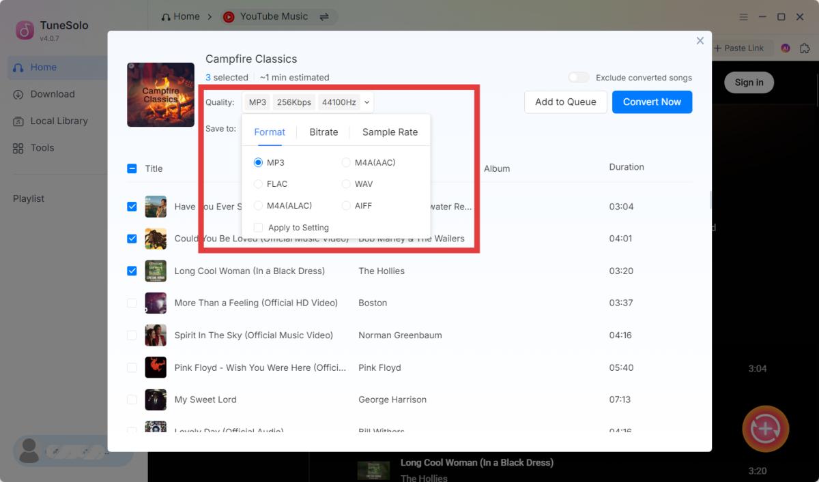Click the MP3 quality chip

click(x=257, y=102)
